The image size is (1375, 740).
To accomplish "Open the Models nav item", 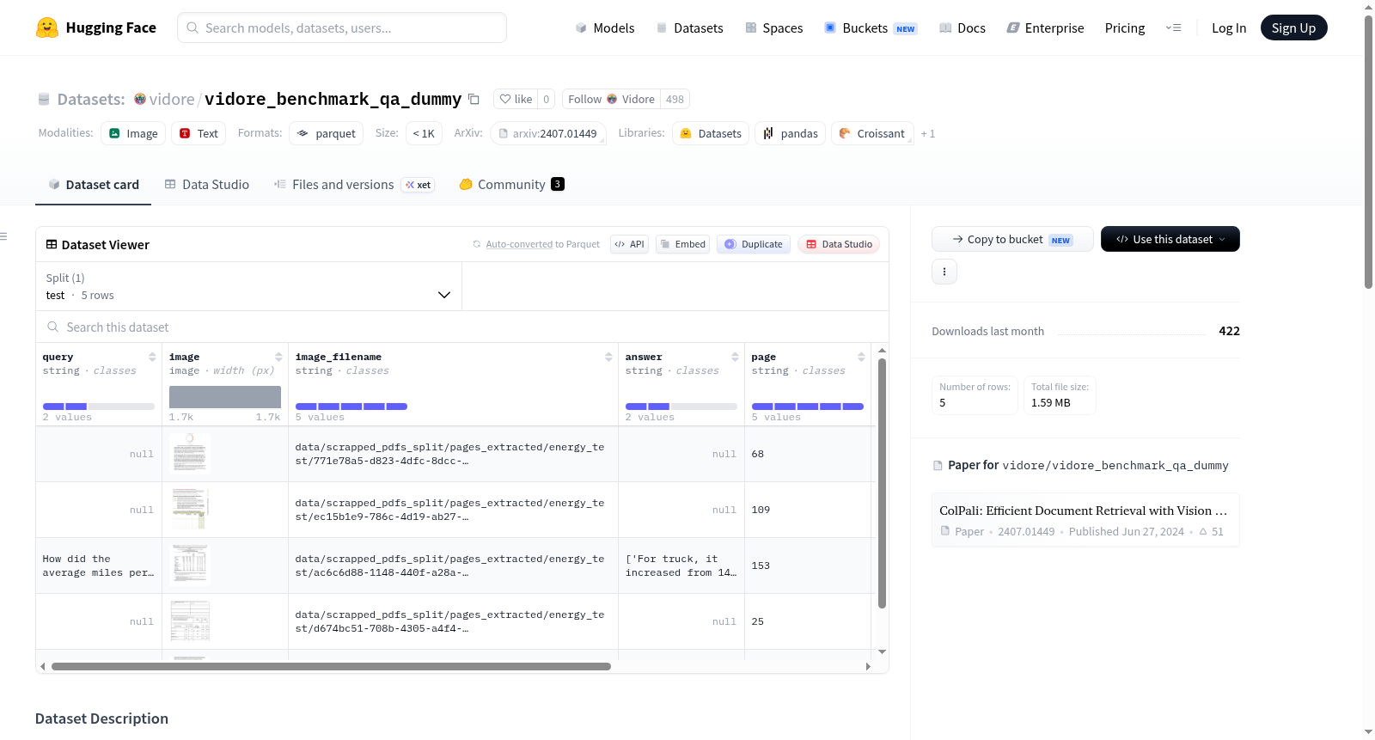I will (x=605, y=28).
